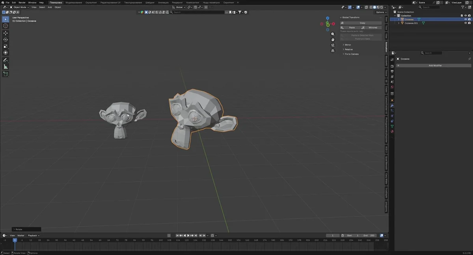This screenshot has height=255, width=473.
Task: Toggle render camera icon for Collection
Action: 469,16
